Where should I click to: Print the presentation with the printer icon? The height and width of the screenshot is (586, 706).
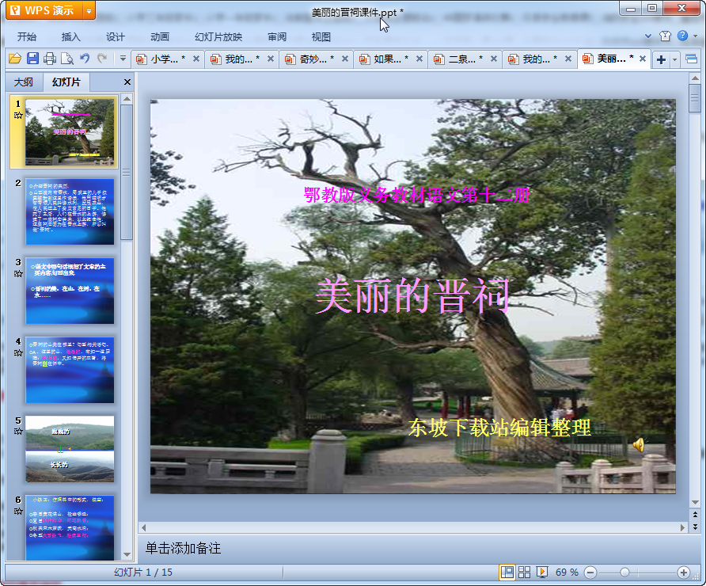coord(50,59)
